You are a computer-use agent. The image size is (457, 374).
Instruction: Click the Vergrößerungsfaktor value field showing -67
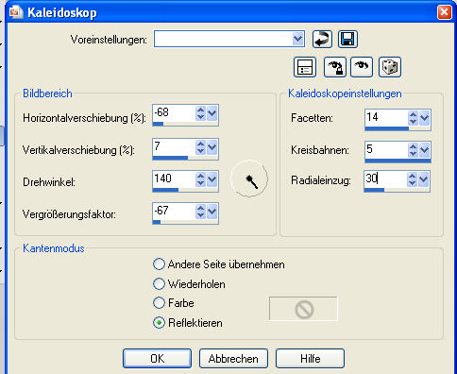(x=174, y=212)
